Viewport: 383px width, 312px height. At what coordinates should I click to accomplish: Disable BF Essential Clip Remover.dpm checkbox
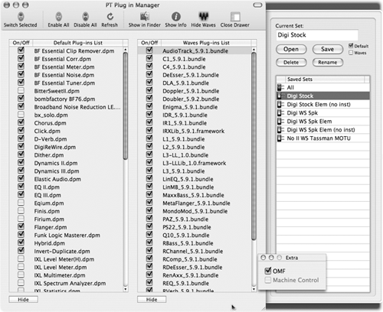pos(21,50)
